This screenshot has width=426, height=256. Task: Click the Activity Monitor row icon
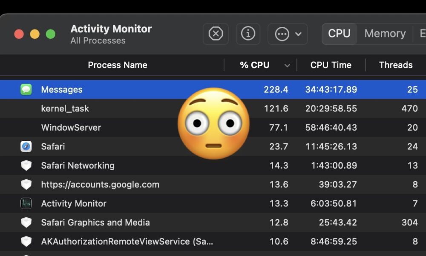(26, 203)
